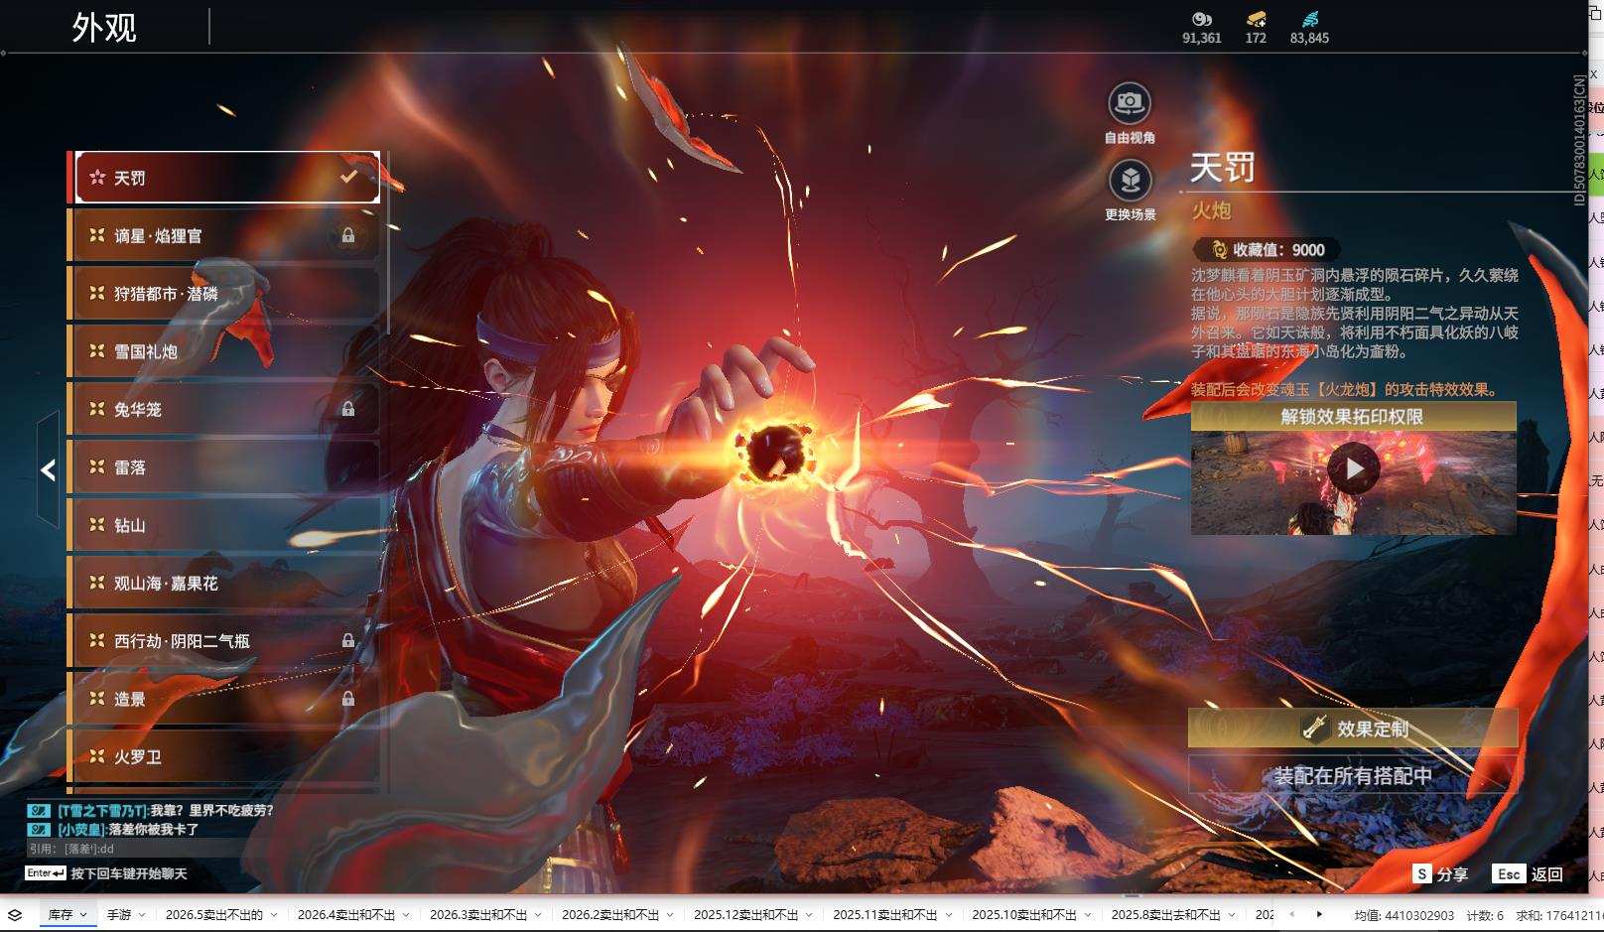Click the lock icon on 摘星·焰狸官
The height and width of the screenshot is (932, 1604).
click(348, 235)
